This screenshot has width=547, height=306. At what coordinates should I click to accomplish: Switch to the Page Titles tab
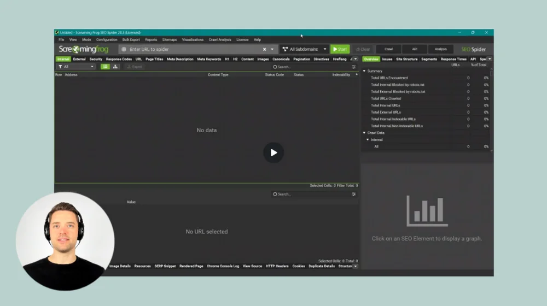coord(154,59)
